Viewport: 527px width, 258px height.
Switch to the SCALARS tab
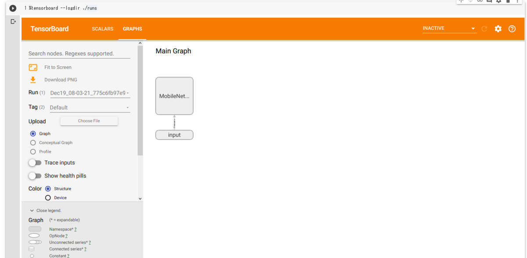point(102,29)
